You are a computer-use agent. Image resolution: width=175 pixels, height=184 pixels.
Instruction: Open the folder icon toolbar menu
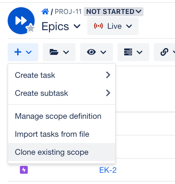(x=59, y=52)
